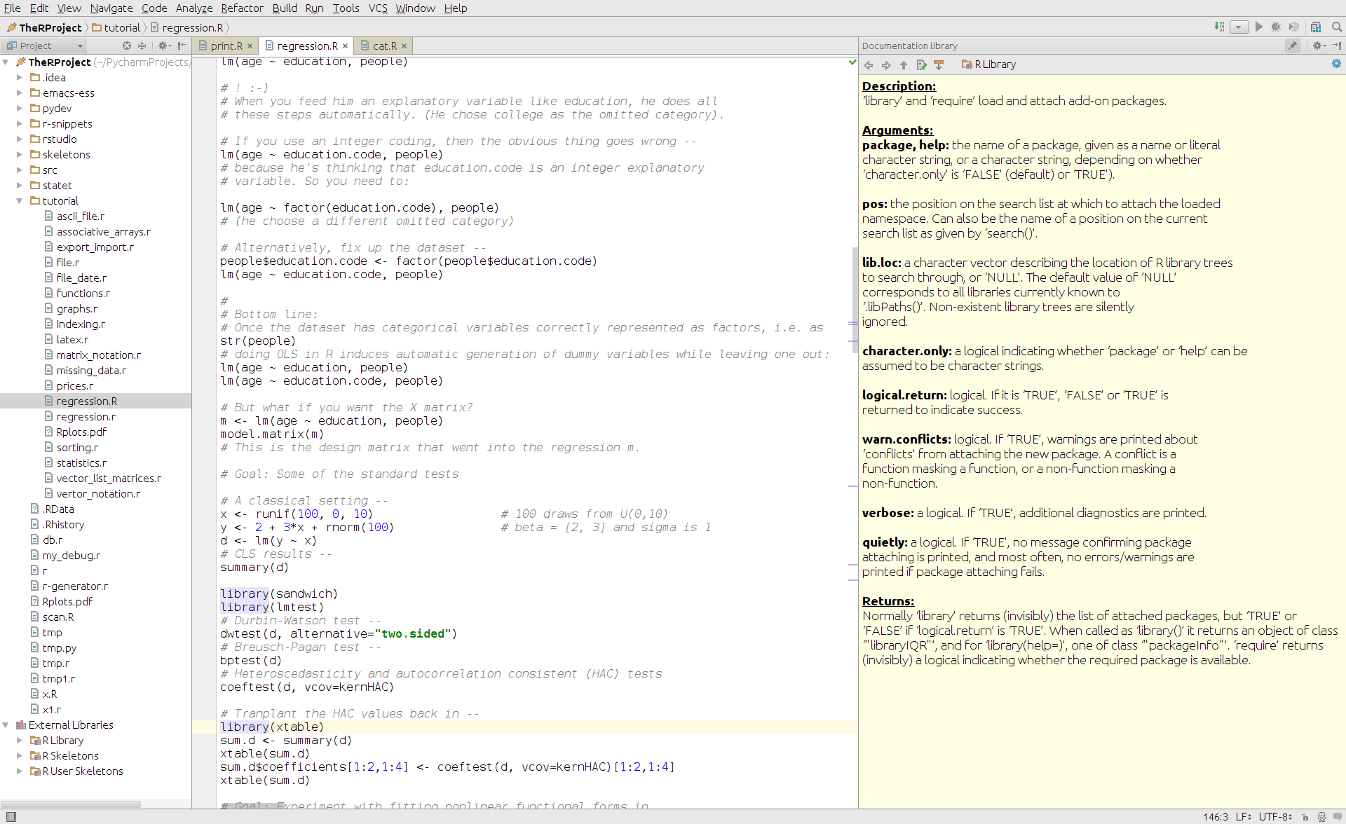Open the Project view dropdown

pos(80,46)
